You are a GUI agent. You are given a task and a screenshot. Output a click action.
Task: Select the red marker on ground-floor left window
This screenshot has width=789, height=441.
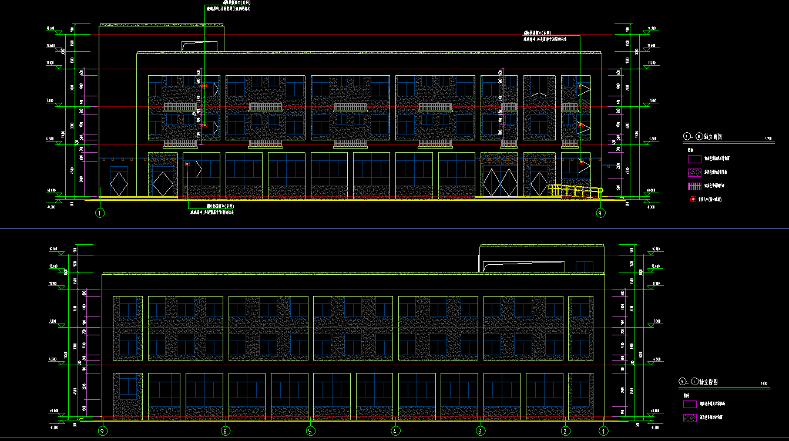[187, 163]
